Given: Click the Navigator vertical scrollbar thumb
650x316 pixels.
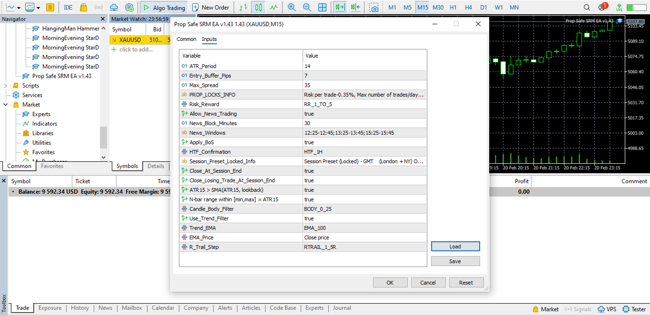Looking at the screenshot, I should (x=104, y=138).
